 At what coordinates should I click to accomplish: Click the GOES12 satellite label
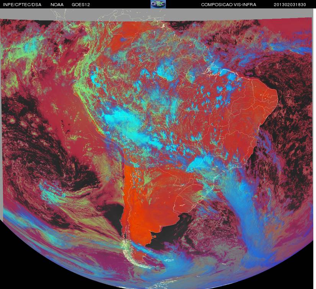81,5
